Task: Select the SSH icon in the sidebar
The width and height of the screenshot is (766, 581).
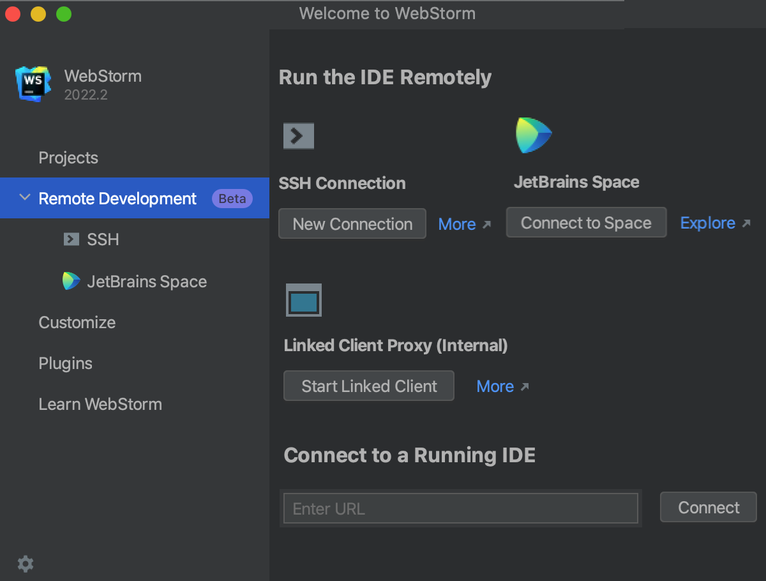Action: 70,239
